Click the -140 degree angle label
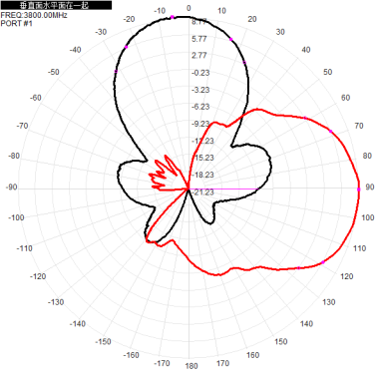Viewport: 377px width, 377px height. (78, 324)
